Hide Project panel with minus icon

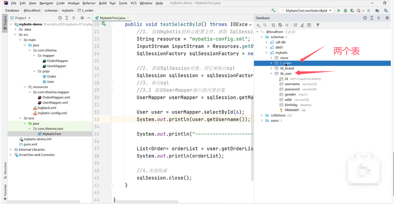tap(89, 18)
